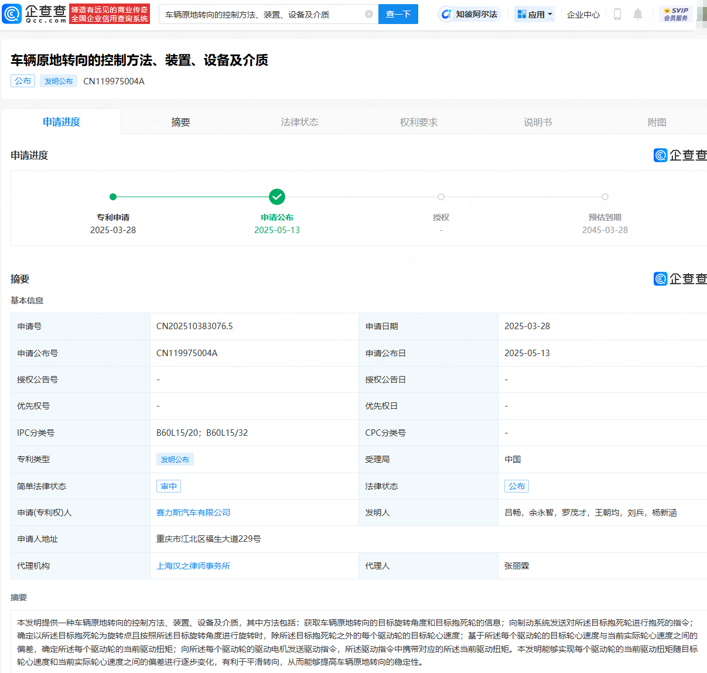Click the green 申请公布 checkmark node
Screen dimensions: 707x673
pyautogui.click(x=277, y=197)
